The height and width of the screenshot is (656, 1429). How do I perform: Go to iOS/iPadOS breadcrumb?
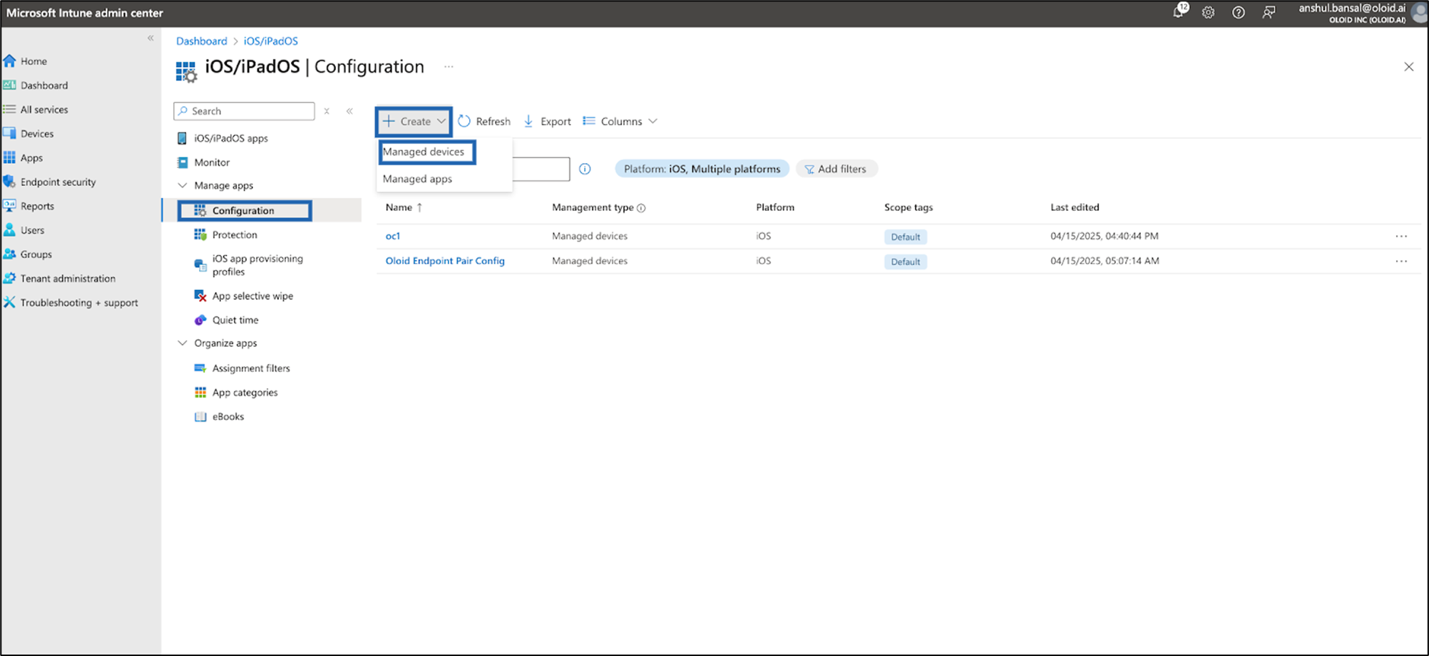(271, 41)
